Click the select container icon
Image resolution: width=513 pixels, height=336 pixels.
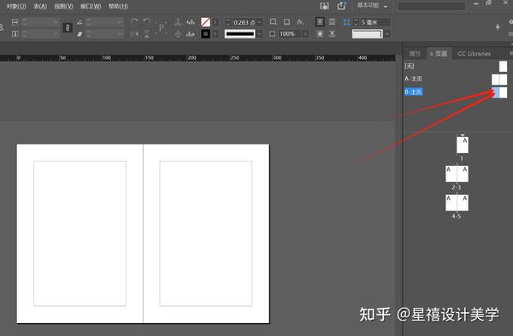178,22
